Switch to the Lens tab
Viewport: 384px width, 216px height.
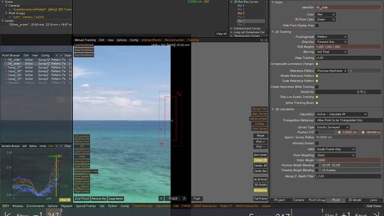click(373, 200)
